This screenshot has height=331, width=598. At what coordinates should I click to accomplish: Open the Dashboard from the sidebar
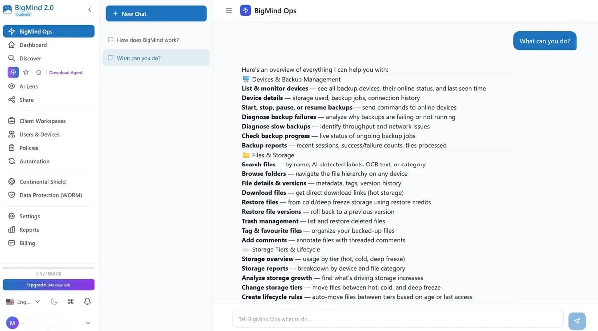tap(33, 44)
